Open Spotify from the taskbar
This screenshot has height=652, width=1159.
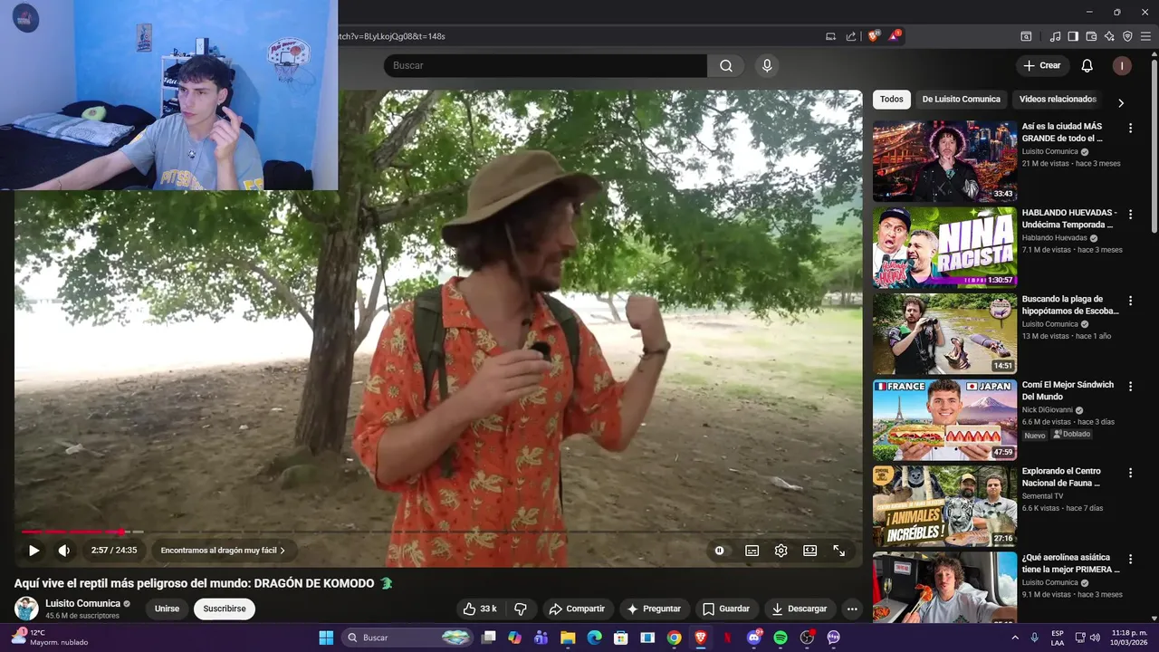[781, 638]
